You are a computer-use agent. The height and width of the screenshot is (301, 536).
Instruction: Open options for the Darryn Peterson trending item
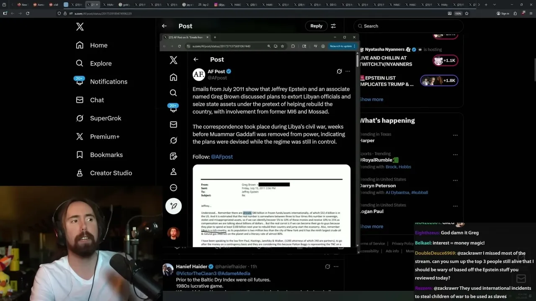click(455, 181)
